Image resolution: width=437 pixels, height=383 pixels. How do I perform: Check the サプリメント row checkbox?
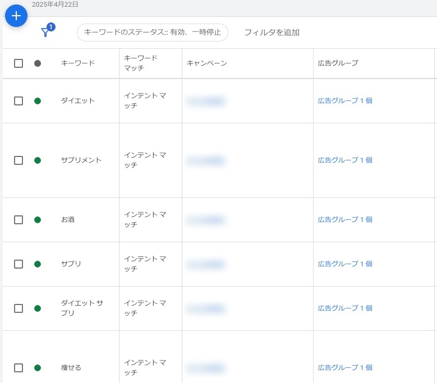[19, 160]
